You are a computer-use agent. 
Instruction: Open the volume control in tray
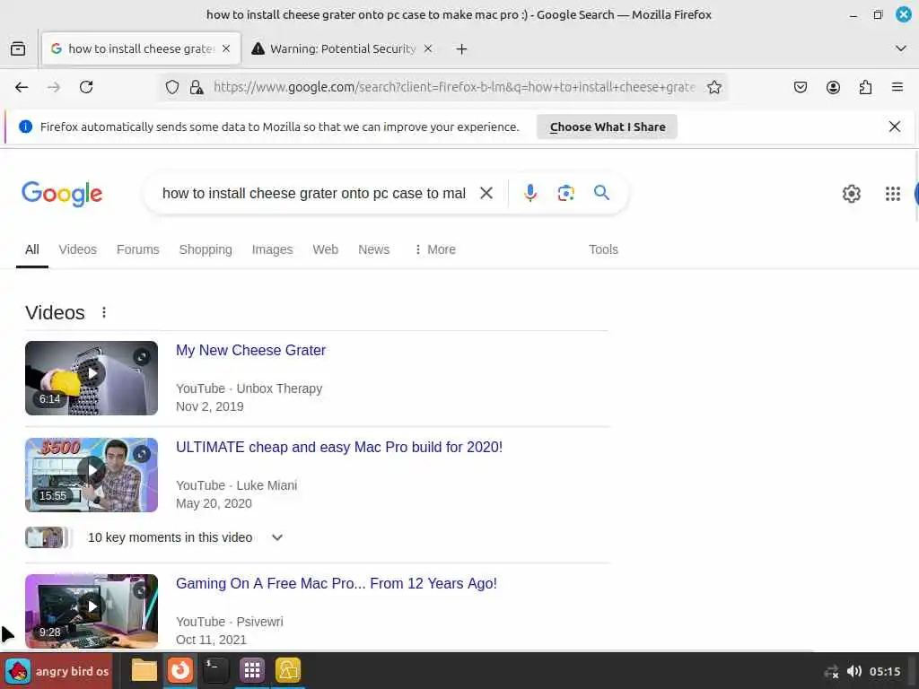tap(854, 671)
